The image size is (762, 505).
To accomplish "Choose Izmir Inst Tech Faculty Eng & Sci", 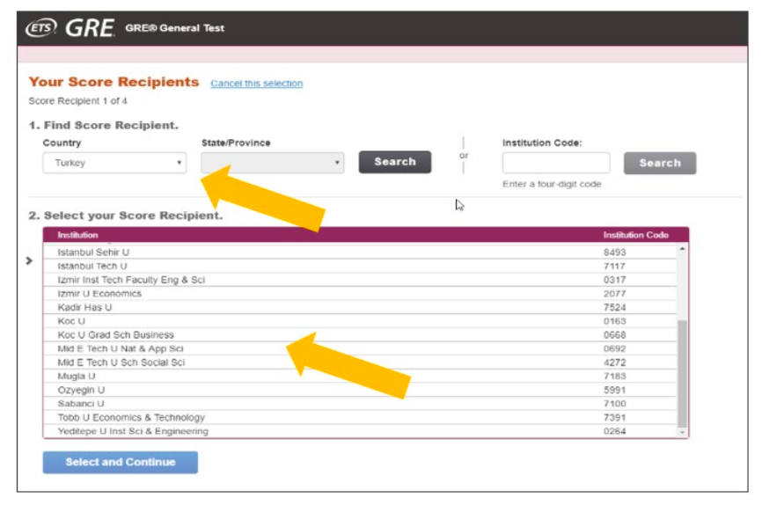I will (x=131, y=280).
